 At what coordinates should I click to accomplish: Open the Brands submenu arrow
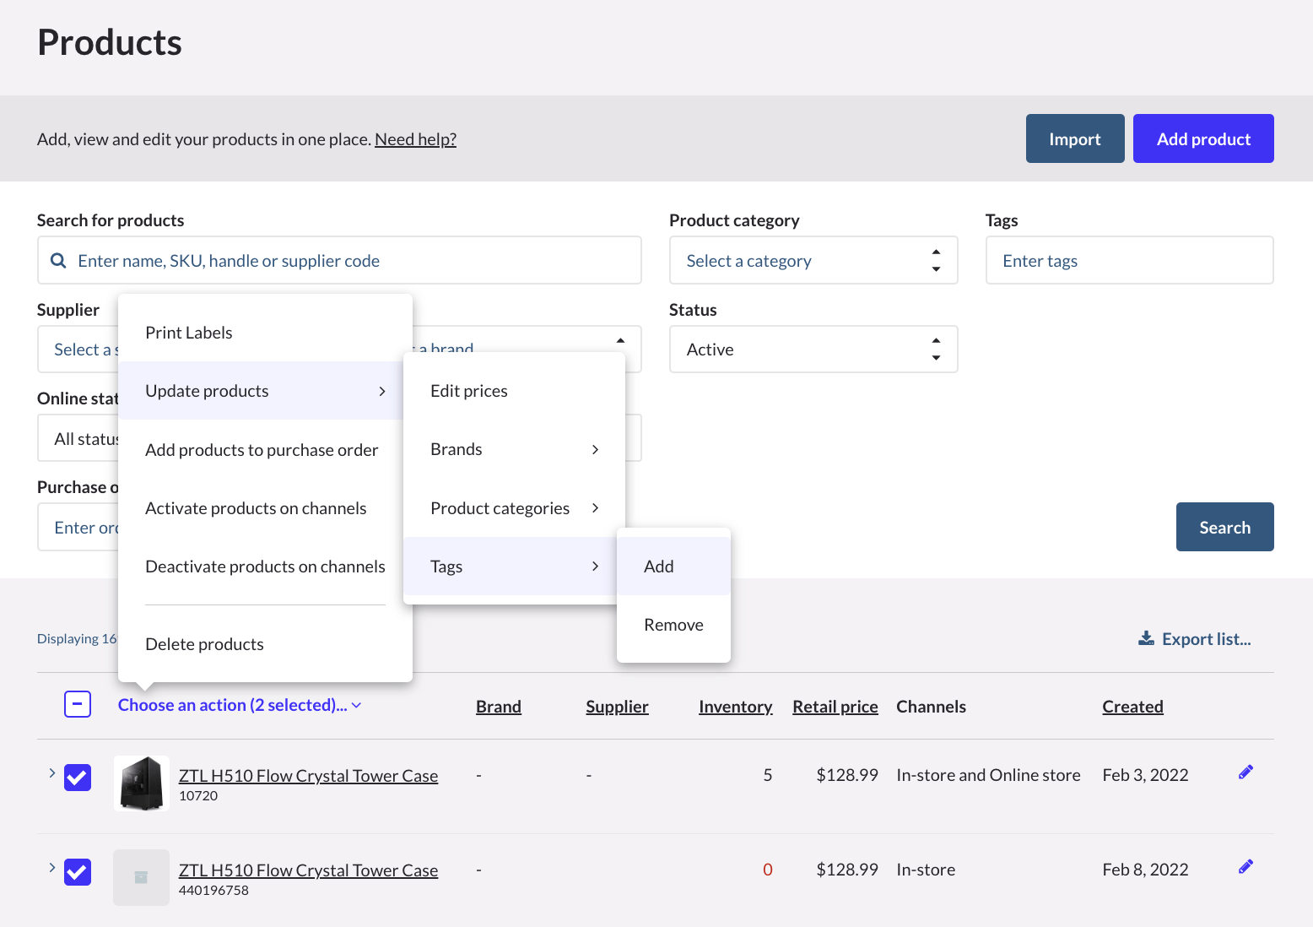(595, 450)
